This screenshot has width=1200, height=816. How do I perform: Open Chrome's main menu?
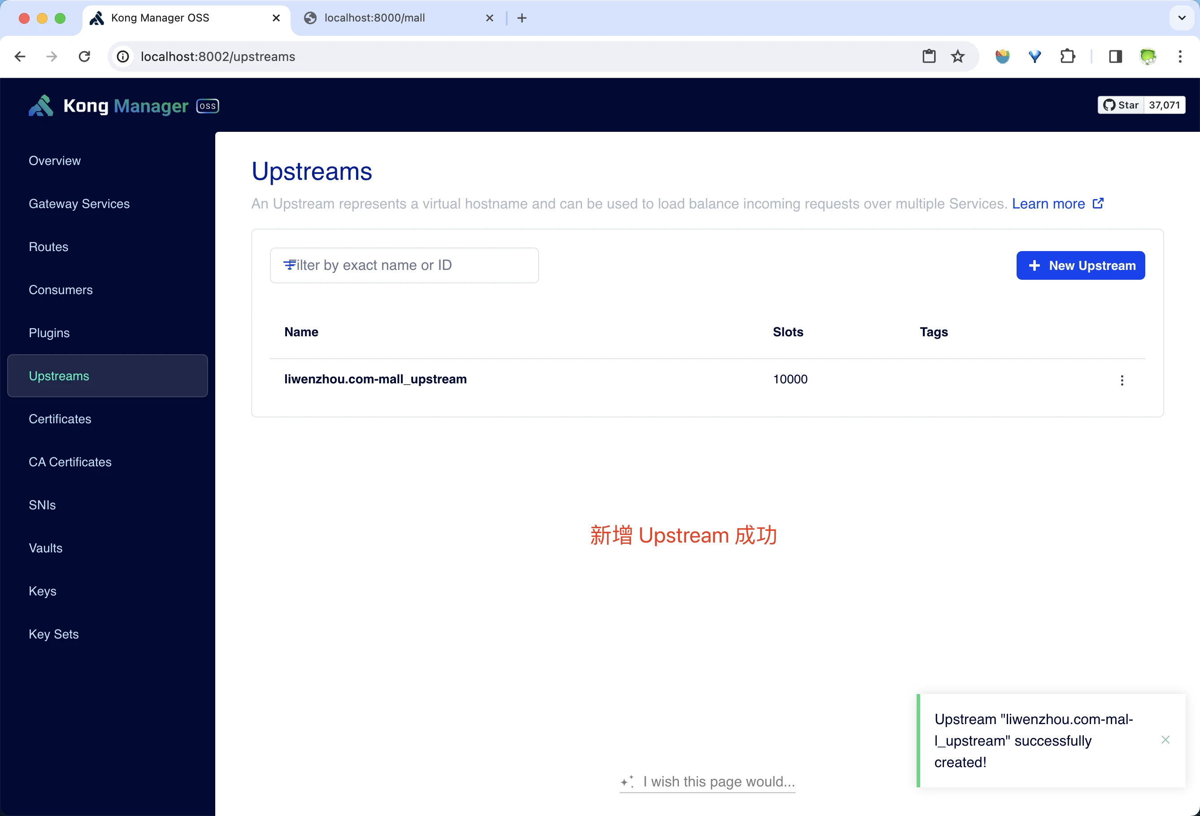pos(1180,56)
